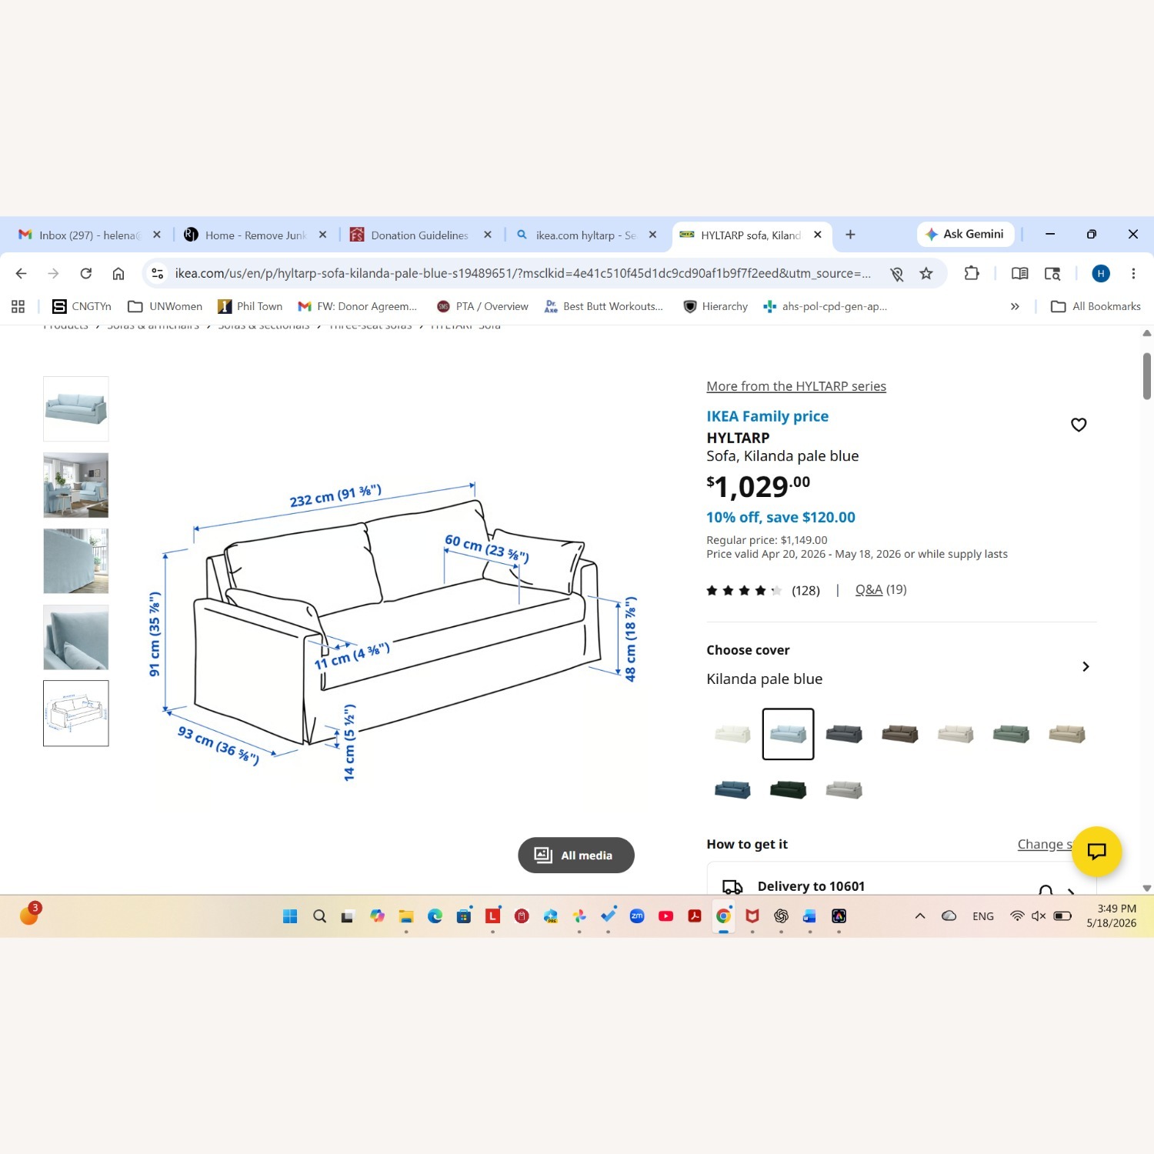Open All Bookmarks folder
Screen dimensions: 1154x1154
[x=1096, y=306]
